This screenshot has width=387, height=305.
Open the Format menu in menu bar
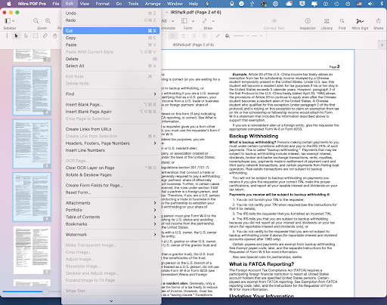coord(103,4)
